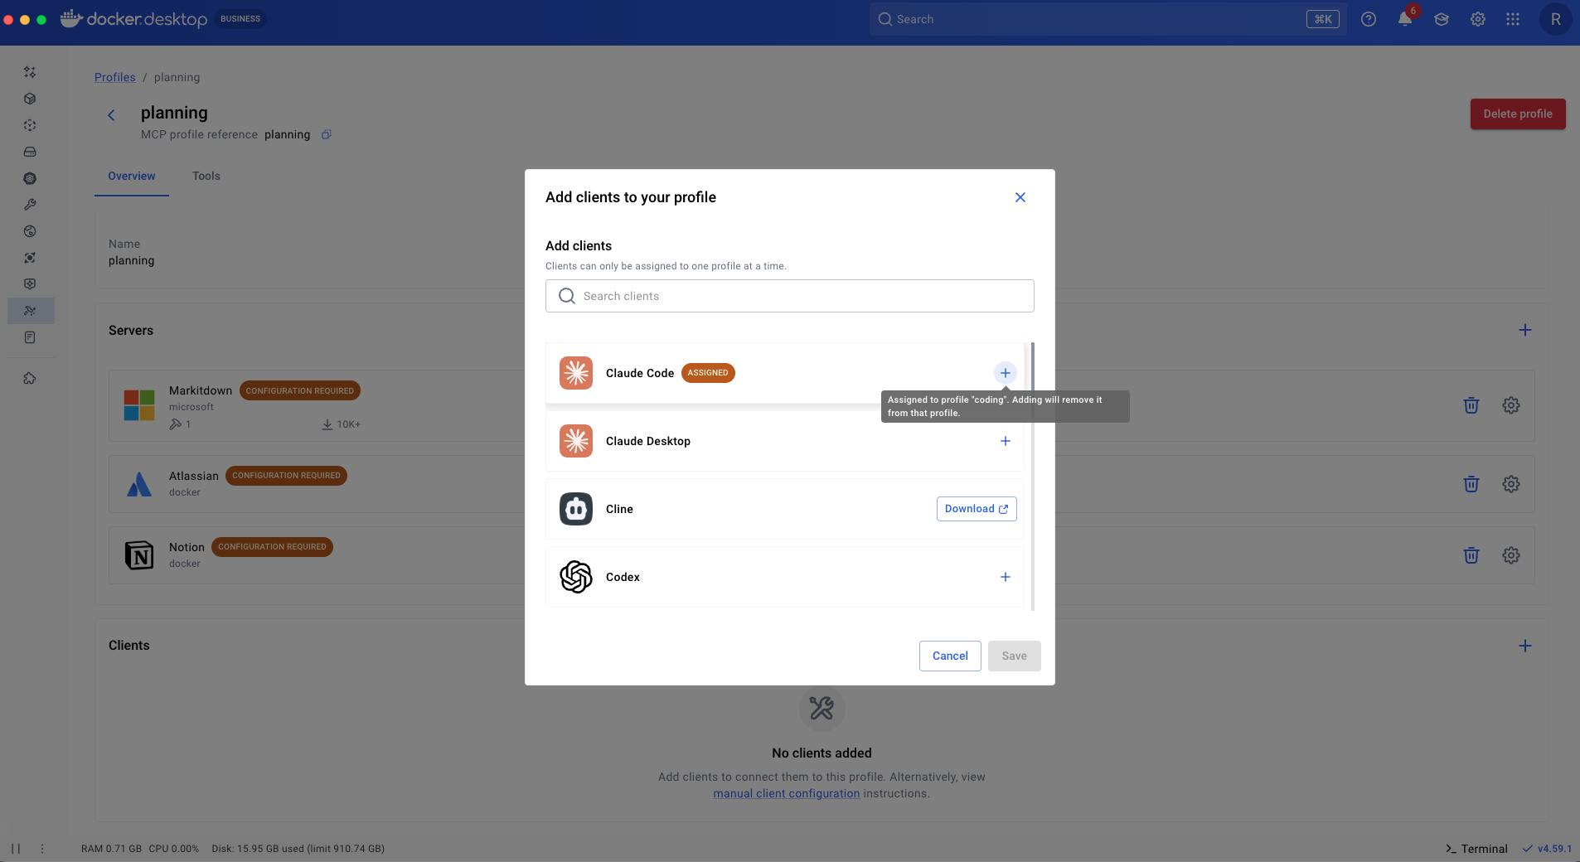1580x862 pixels.
Task: Copy the MCP profile reference
Action: pyautogui.click(x=327, y=134)
